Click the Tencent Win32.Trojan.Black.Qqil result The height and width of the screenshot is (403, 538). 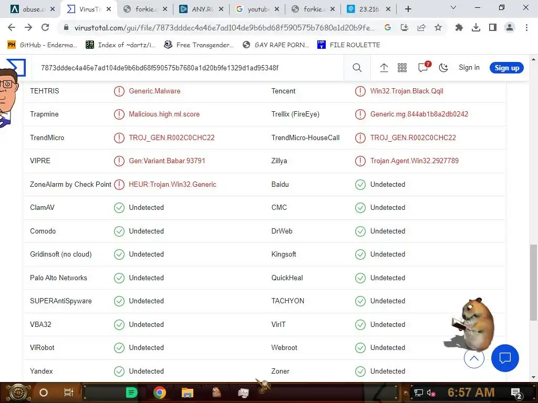(407, 91)
